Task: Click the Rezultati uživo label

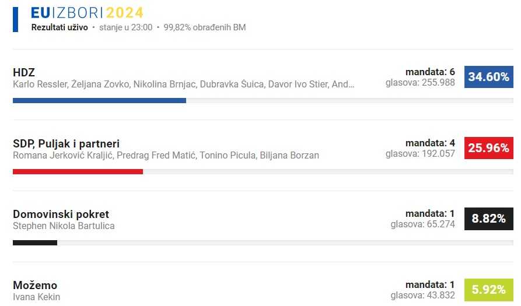Action: [60, 27]
